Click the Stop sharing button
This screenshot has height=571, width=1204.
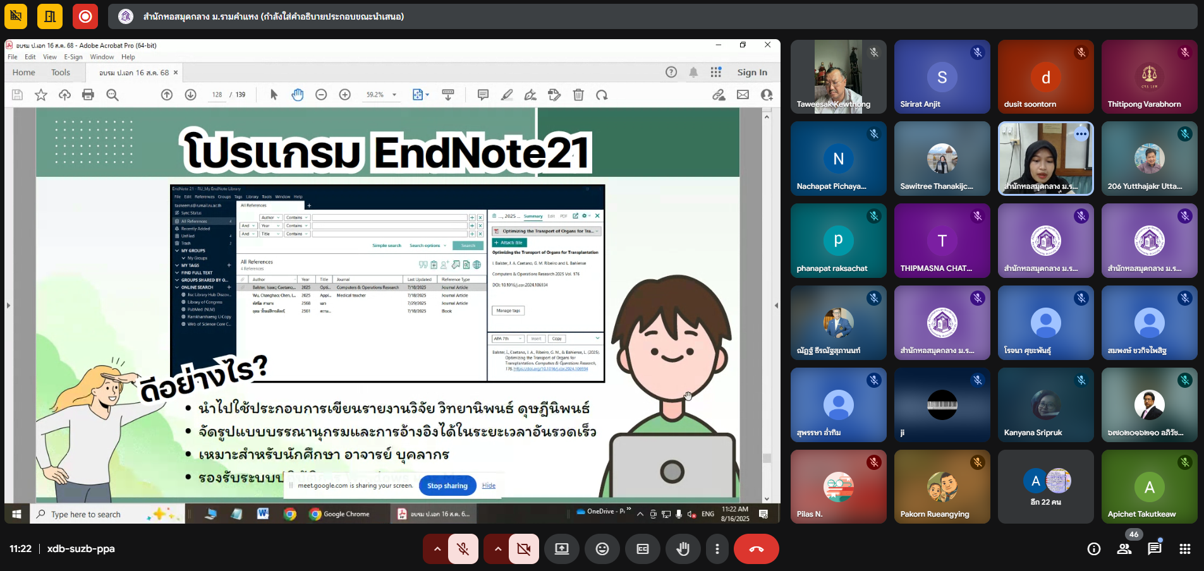447,486
